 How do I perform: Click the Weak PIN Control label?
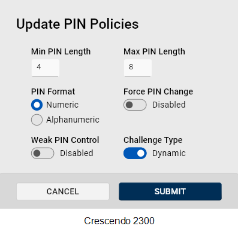(65, 140)
